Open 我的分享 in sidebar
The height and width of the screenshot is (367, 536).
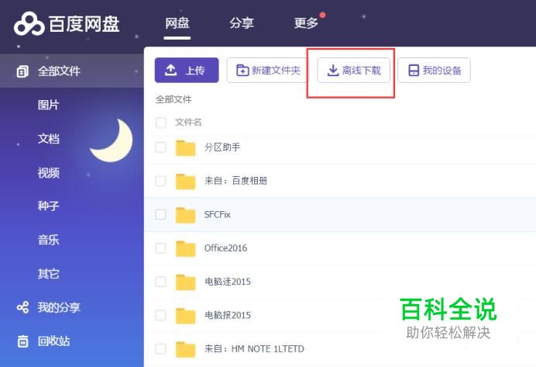(x=59, y=307)
